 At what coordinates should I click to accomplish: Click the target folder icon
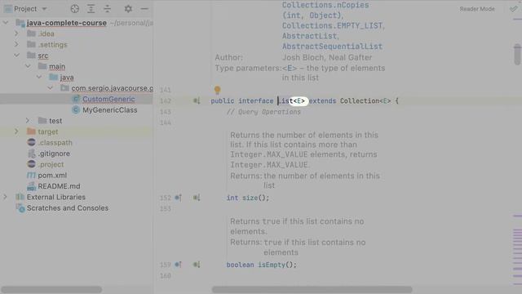tap(31, 131)
